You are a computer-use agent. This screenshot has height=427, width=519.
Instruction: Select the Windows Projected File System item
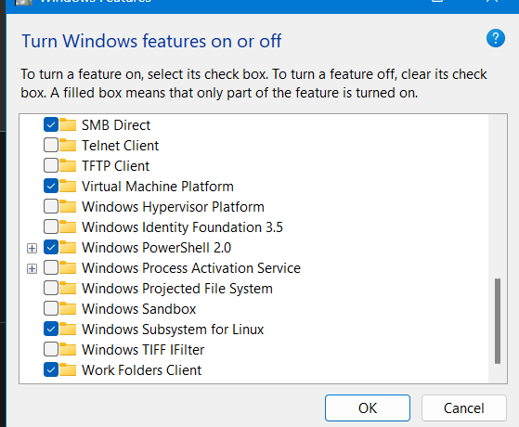[177, 289]
